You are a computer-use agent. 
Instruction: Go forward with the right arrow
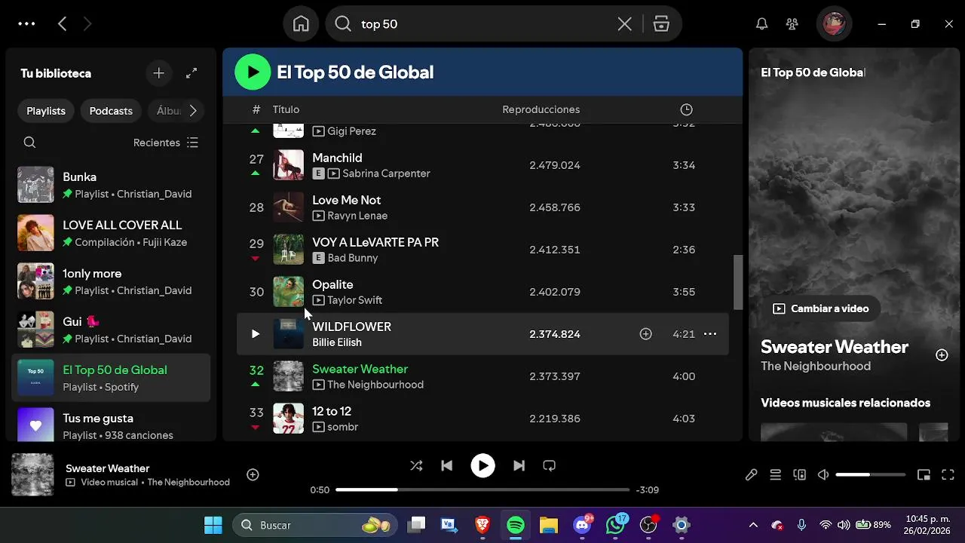pyautogui.click(x=87, y=24)
